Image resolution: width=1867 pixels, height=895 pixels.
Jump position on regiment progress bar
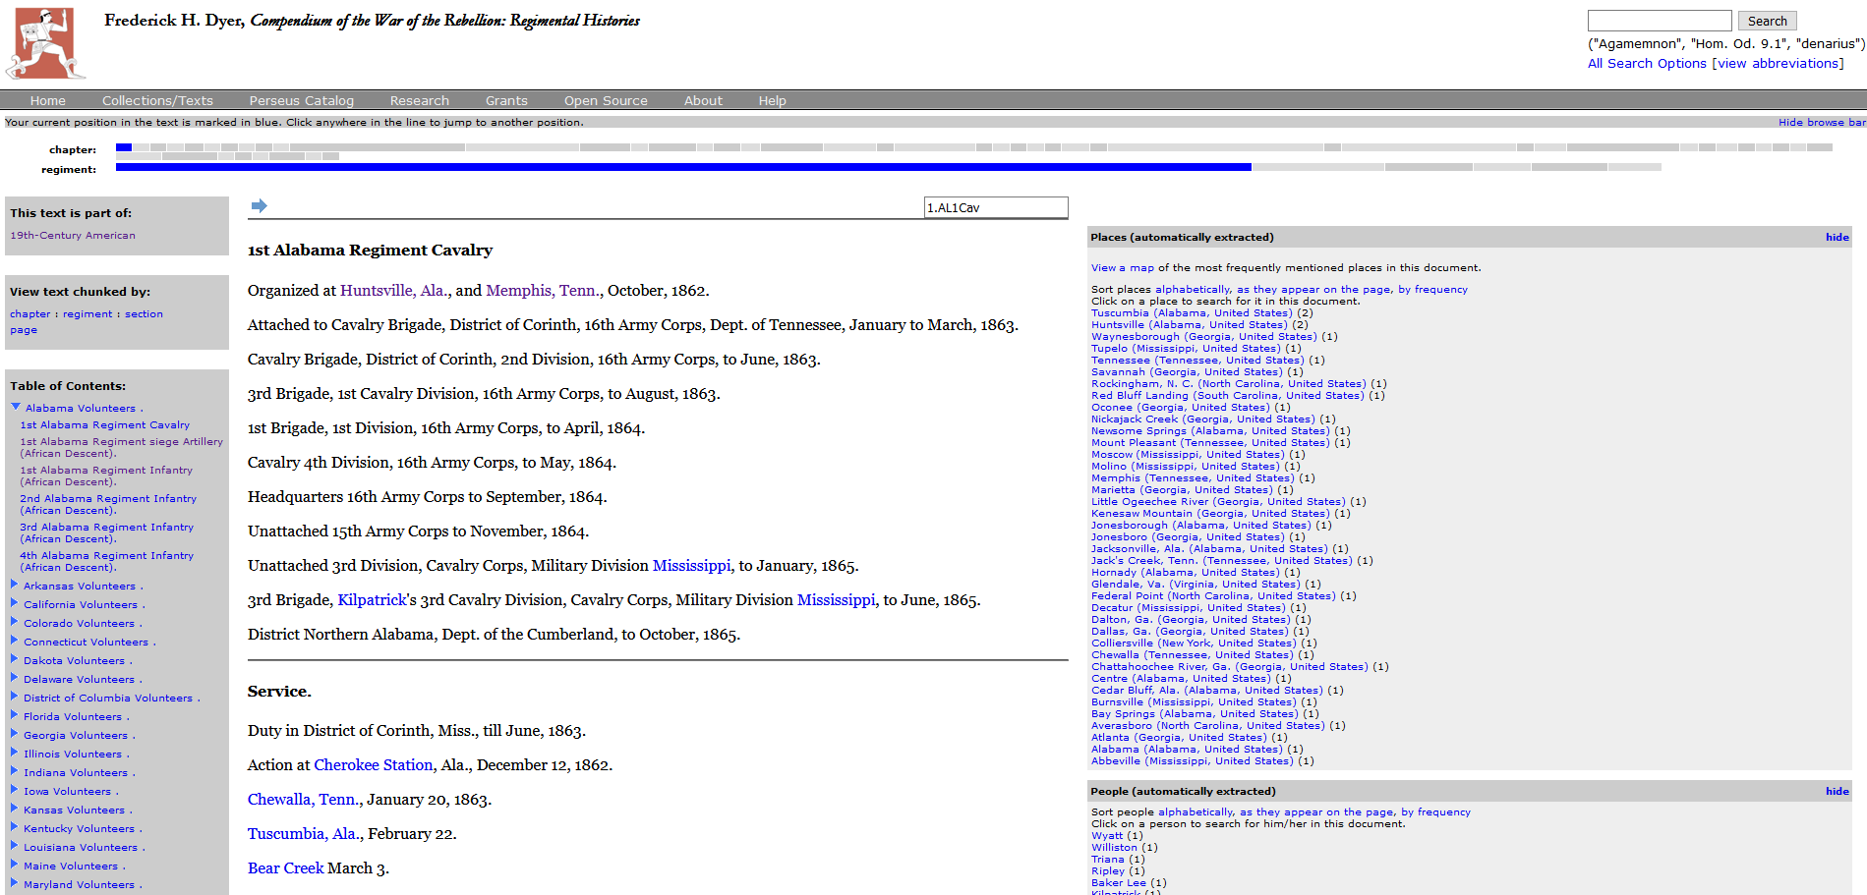tap(888, 168)
